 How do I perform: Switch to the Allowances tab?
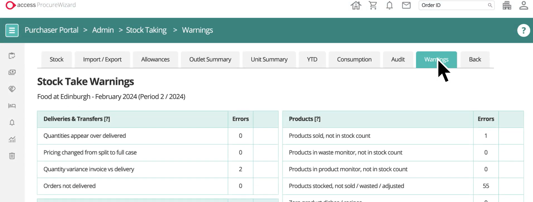(155, 59)
